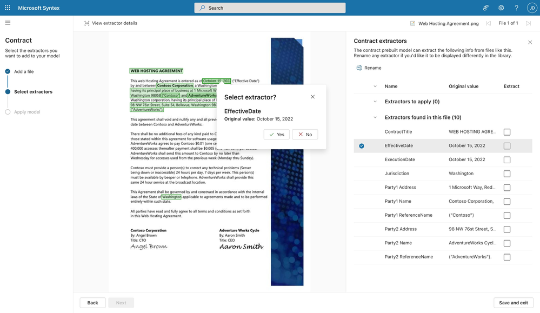Select the Party2 Address row name
This screenshot has width=540, height=313.
[401, 229]
